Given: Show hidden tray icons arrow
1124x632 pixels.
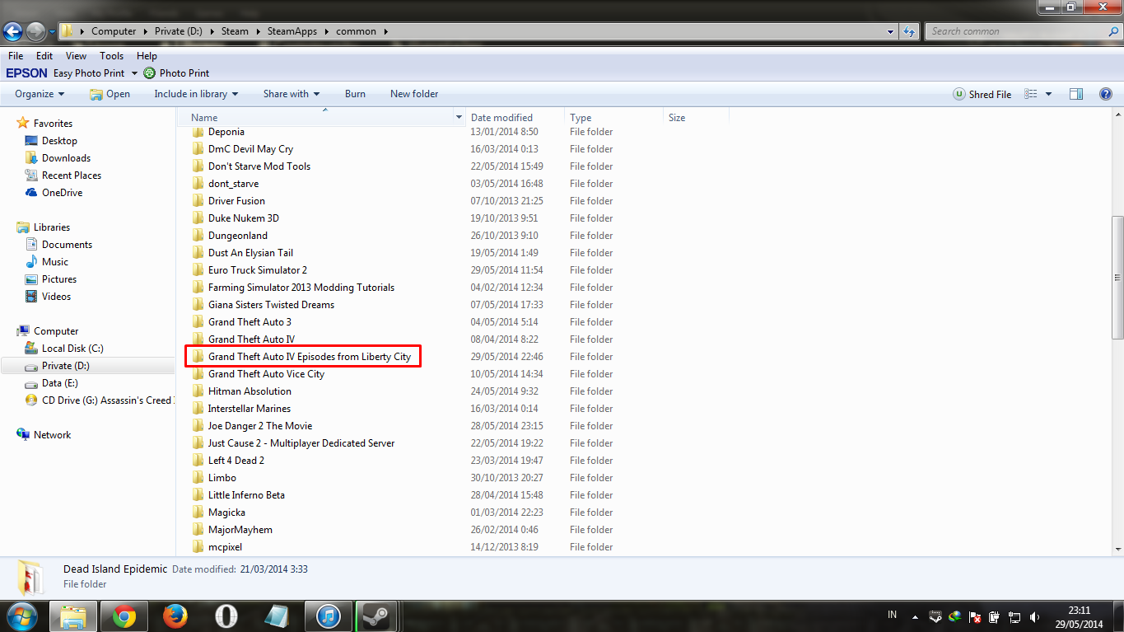Looking at the screenshot, I should 915,616.
